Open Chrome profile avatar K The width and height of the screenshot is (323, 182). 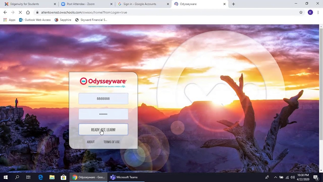click(x=310, y=12)
